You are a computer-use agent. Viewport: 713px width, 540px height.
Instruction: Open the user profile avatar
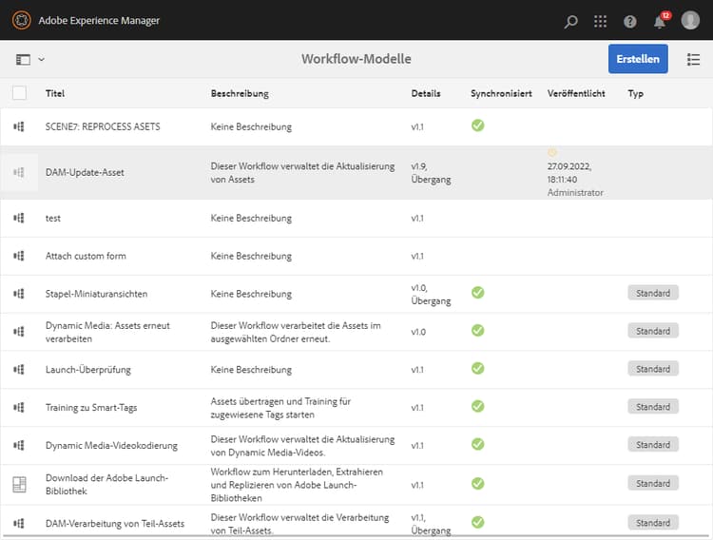click(x=690, y=21)
